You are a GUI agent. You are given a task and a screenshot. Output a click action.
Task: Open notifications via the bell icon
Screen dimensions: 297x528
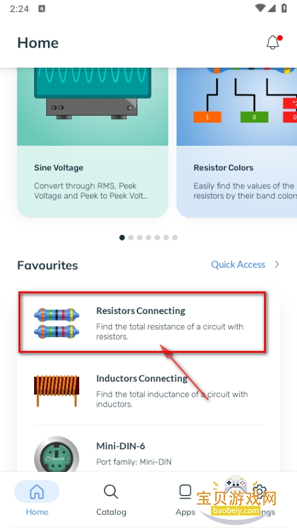tap(274, 42)
